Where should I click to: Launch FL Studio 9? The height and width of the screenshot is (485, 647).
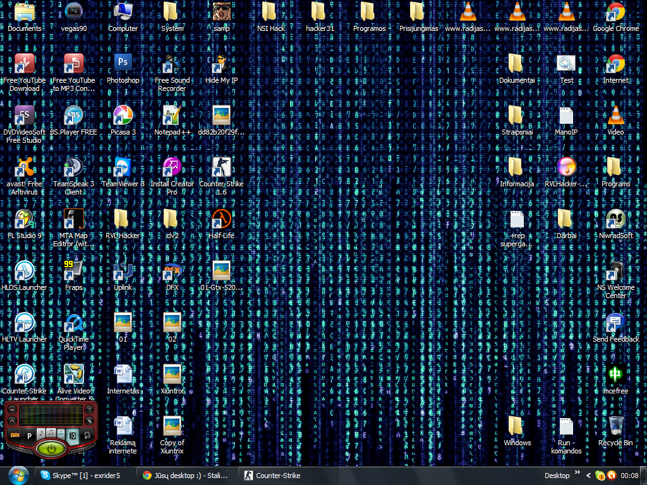[x=25, y=224]
